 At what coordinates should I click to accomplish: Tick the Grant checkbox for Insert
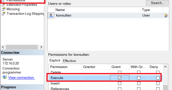click(x=120, y=83)
